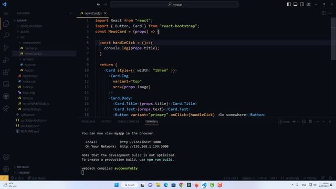Viewport: 336px width, 189px height.
Task: Select the TERMINAL panel tab
Action: tap(152, 121)
